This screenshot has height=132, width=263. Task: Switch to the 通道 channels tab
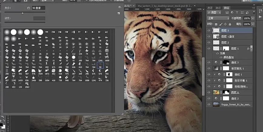tap(210, 8)
